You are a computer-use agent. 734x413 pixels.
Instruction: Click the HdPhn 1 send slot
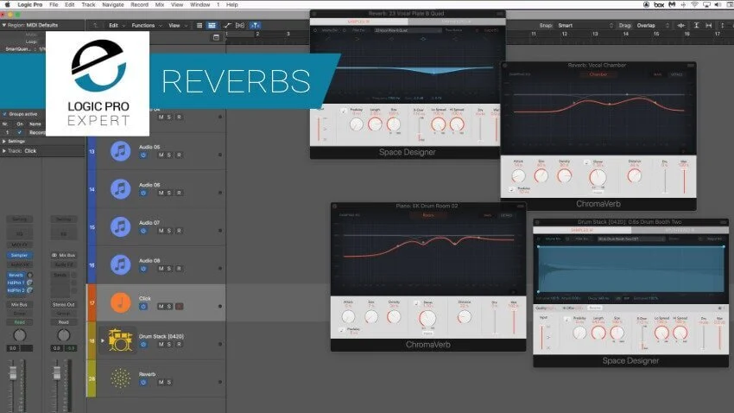(x=16, y=283)
